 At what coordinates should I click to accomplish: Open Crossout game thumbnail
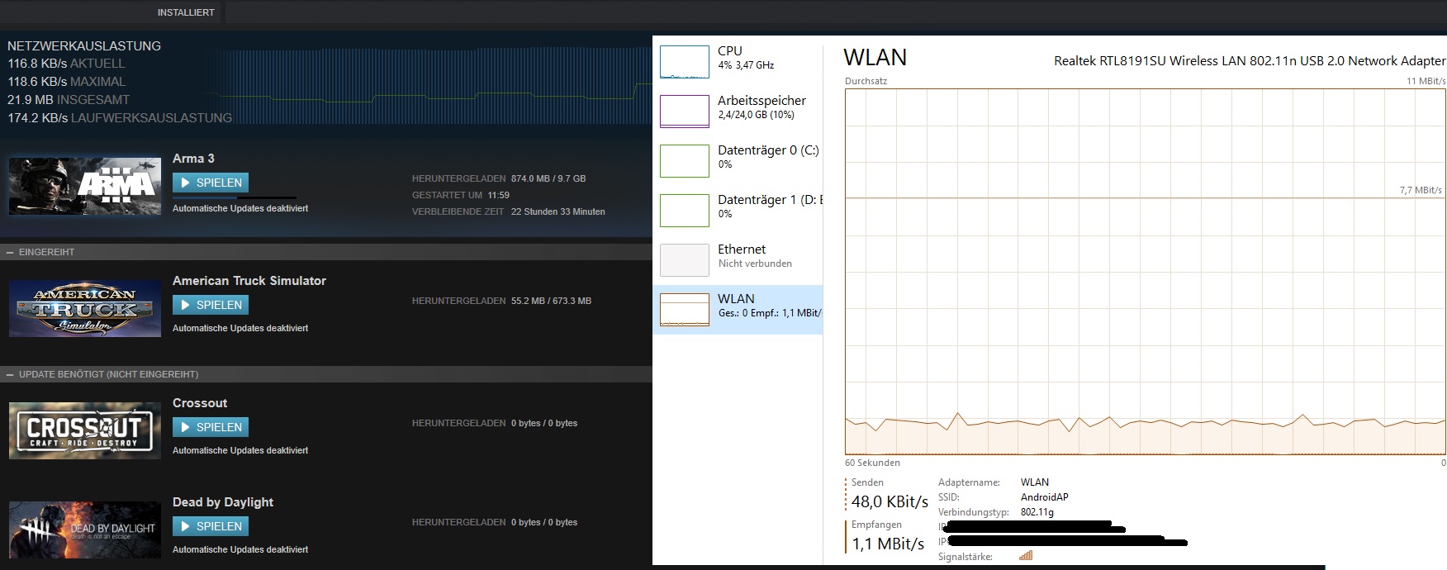[85, 430]
